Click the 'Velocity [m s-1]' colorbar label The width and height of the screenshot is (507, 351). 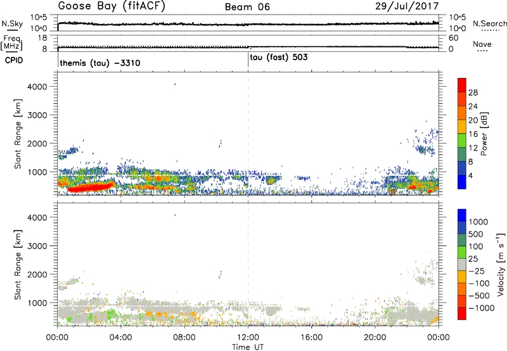click(501, 264)
